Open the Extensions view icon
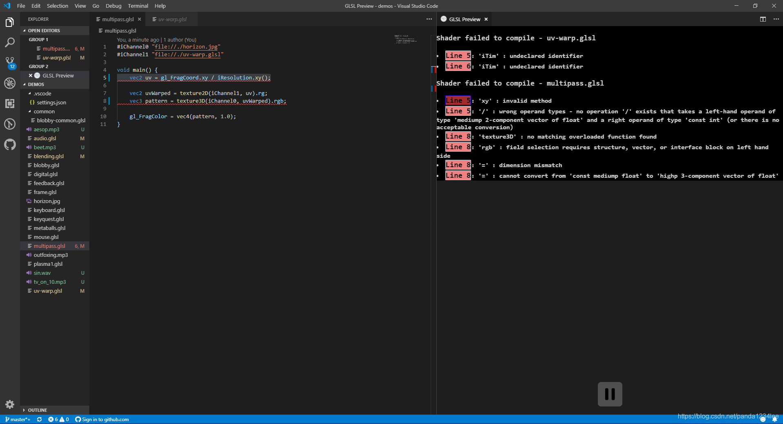The width and height of the screenshot is (783, 424). coord(10,104)
